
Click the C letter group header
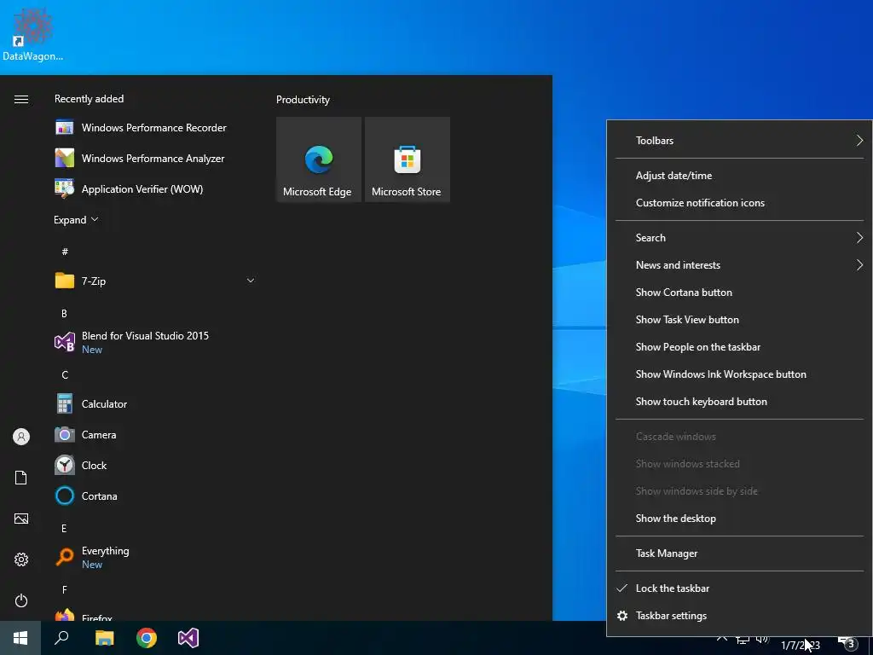[65, 375]
